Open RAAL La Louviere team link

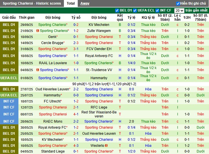pyautogui.click(x=53, y=63)
